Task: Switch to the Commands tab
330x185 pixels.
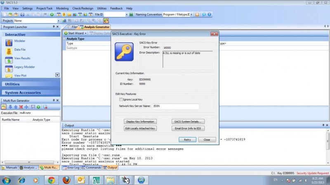Action: (x=91, y=168)
